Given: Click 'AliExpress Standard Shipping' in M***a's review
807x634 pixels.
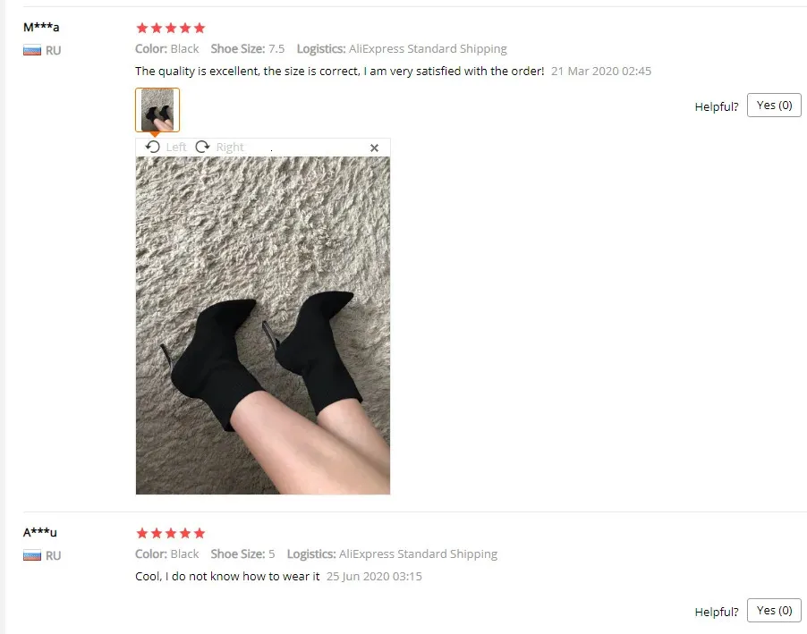Looking at the screenshot, I should click(x=428, y=49).
